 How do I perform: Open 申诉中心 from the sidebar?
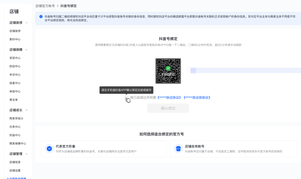[15, 75]
